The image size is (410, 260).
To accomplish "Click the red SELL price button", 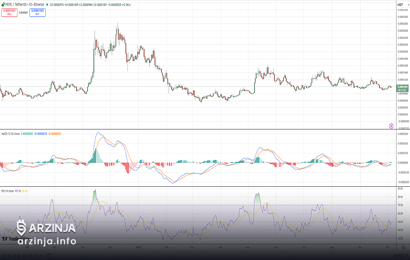I will click(9, 12).
